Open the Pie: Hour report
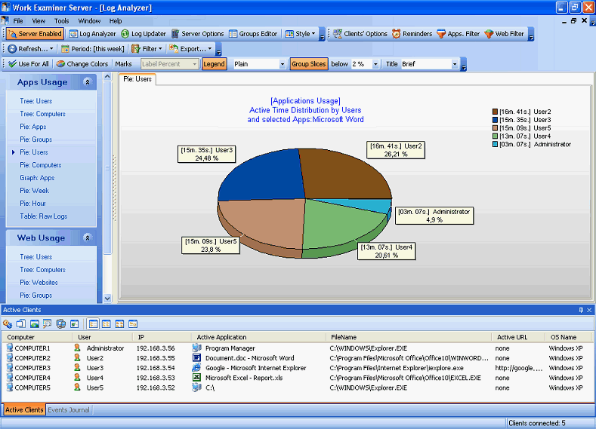The width and height of the screenshot is (596, 429). point(32,204)
